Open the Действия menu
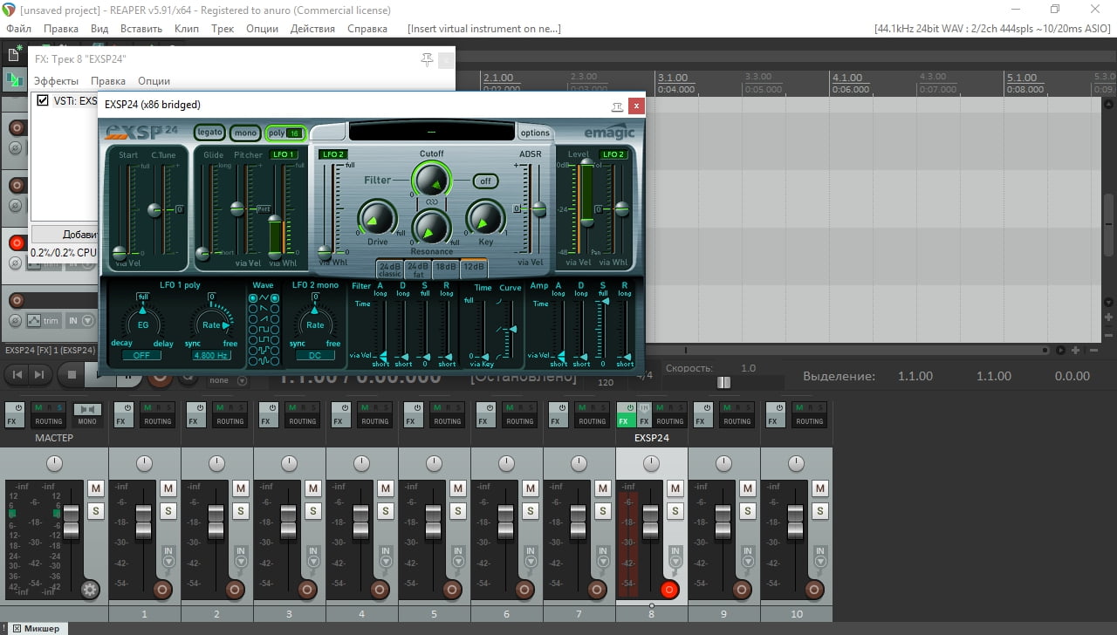The width and height of the screenshot is (1117, 635). coord(312,28)
